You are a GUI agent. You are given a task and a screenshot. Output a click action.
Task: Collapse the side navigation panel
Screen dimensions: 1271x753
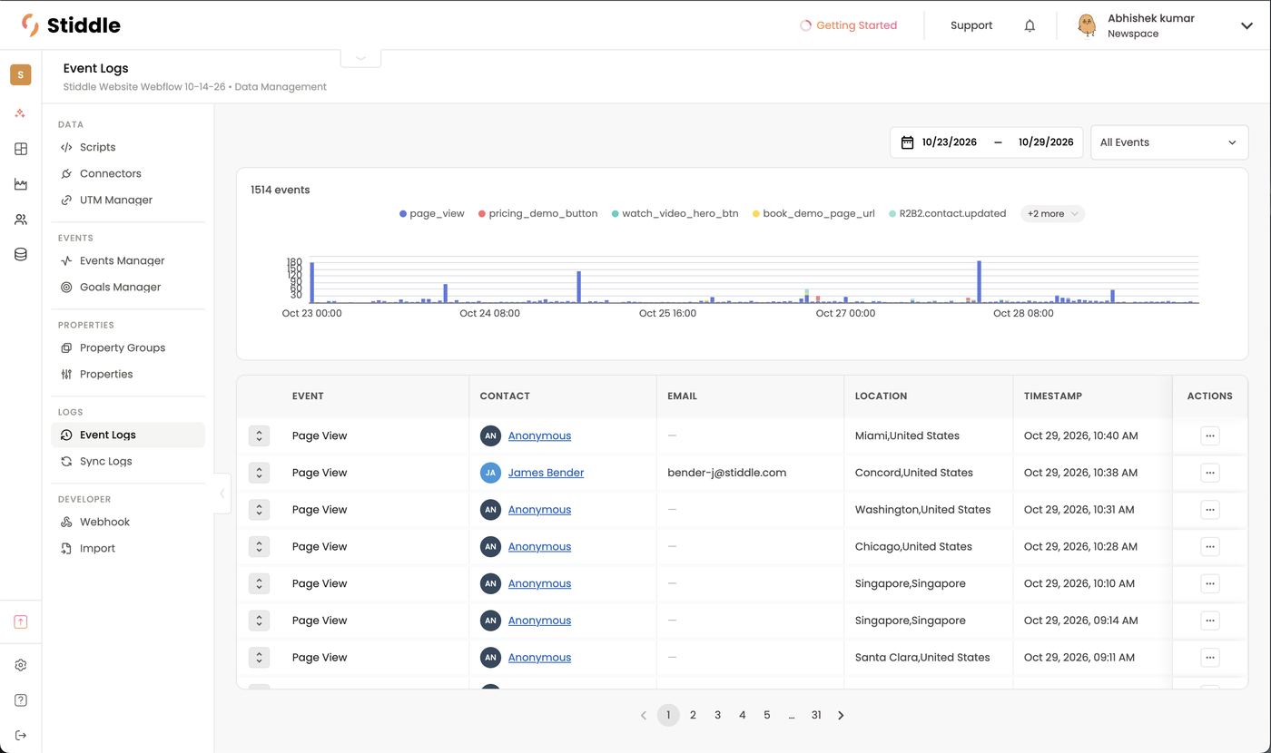pyautogui.click(x=222, y=494)
